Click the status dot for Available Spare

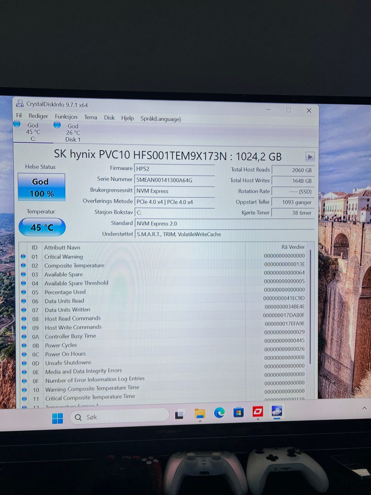pyautogui.click(x=23, y=274)
